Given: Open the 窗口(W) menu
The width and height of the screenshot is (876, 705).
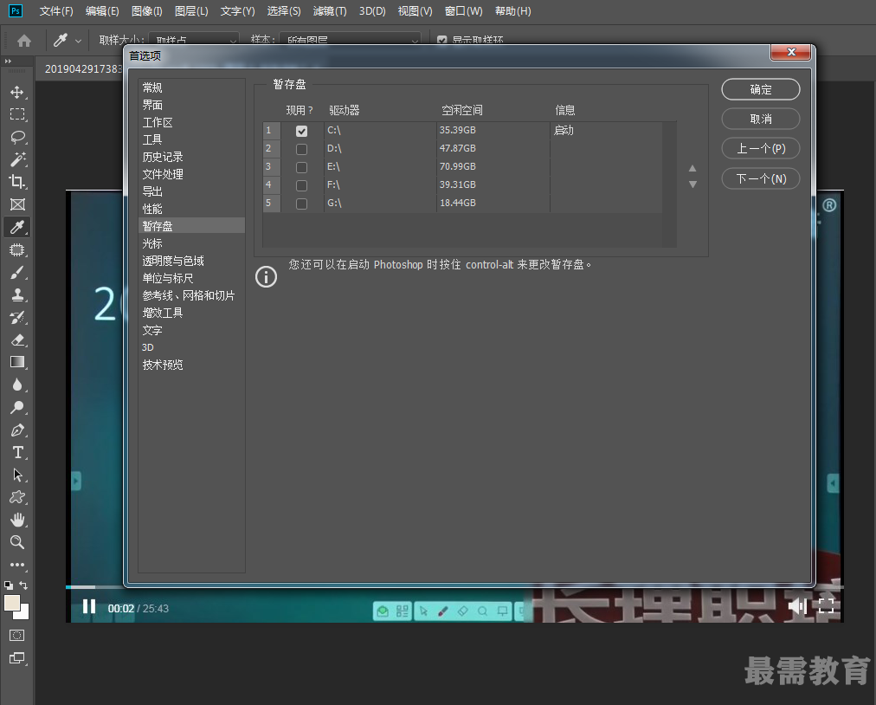Looking at the screenshot, I should (x=464, y=11).
